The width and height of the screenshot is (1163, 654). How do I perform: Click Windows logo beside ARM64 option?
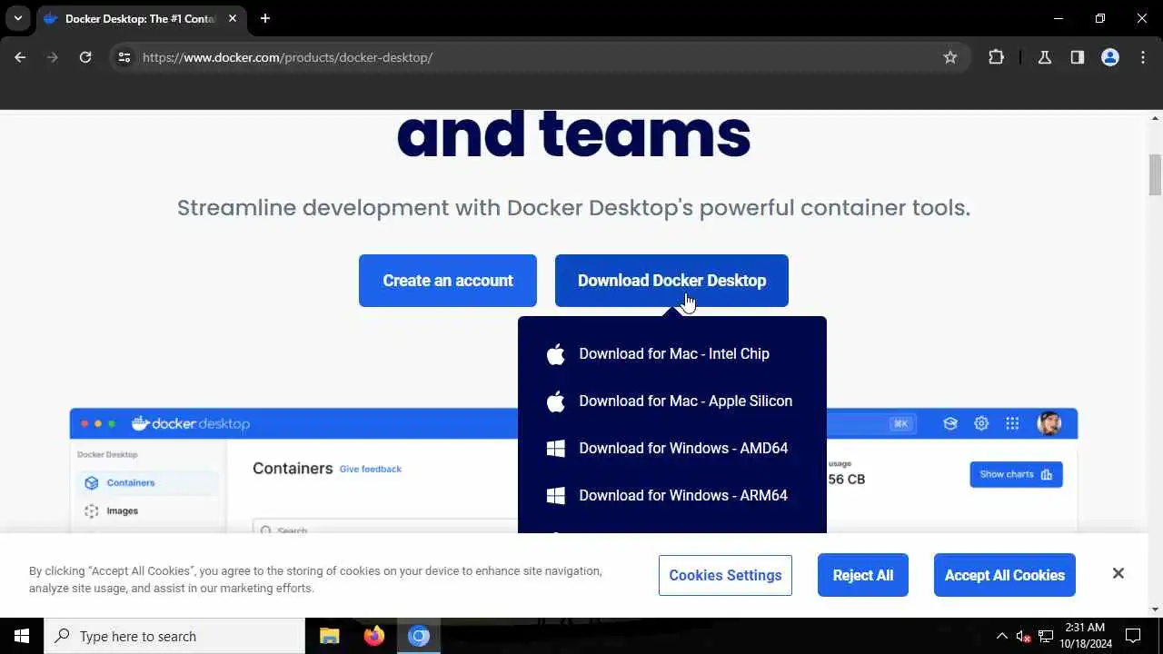(556, 496)
